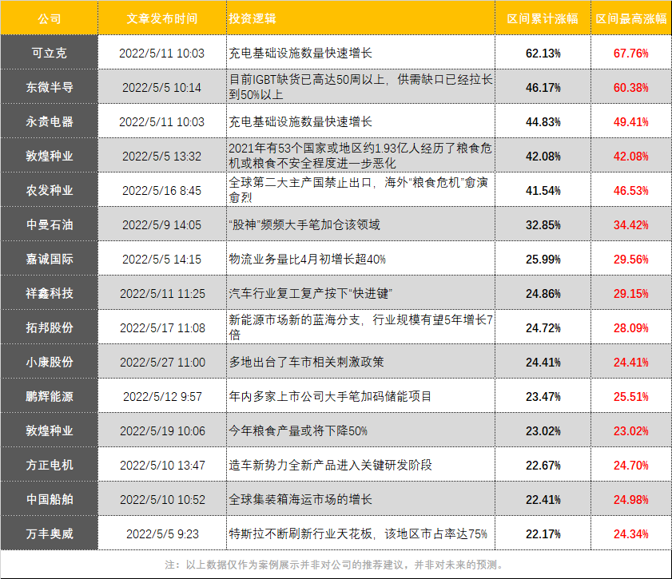Click the 文章发布时间 column header

coord(162,18)
